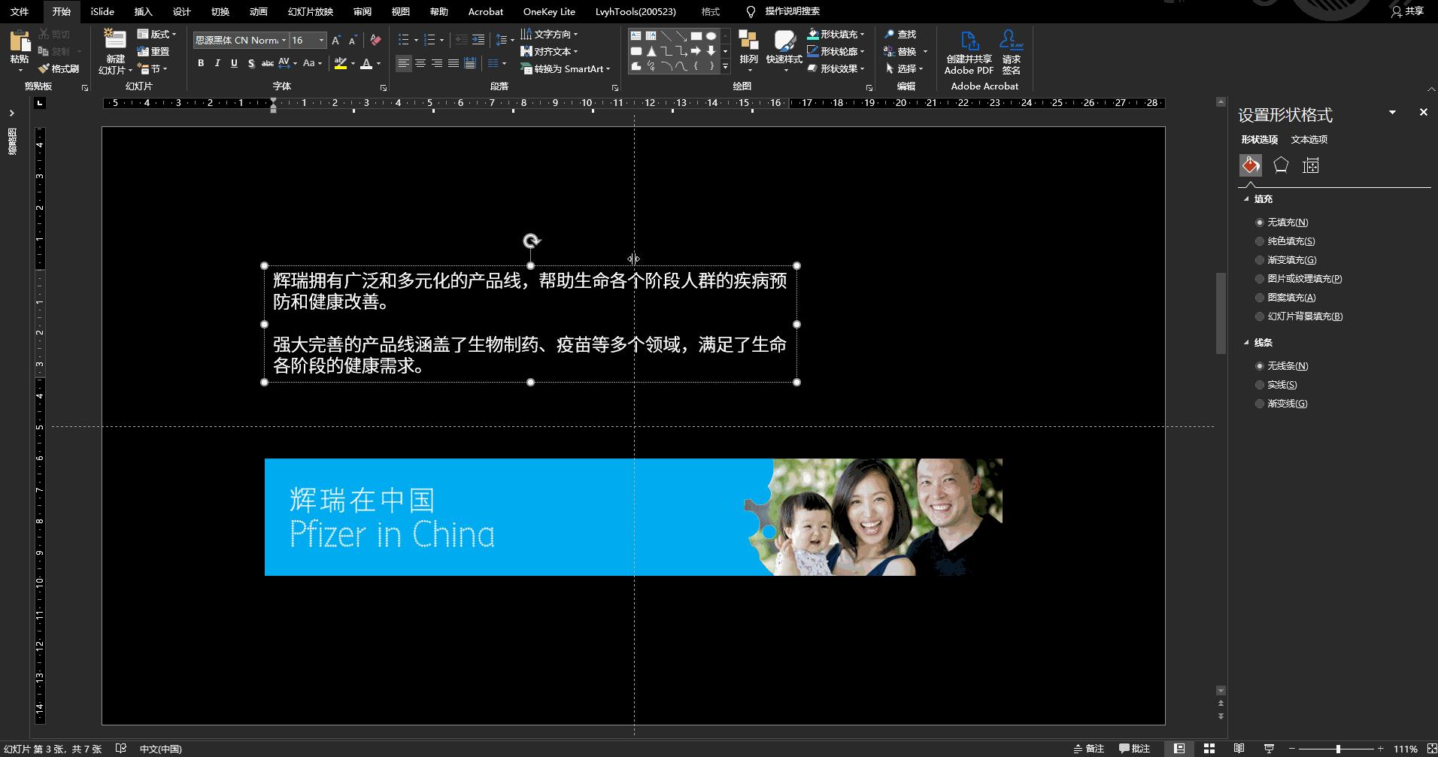The width and height of the screenshot is (1438, 757).
Task: Click the 查找 find icon
Action: 902,34
